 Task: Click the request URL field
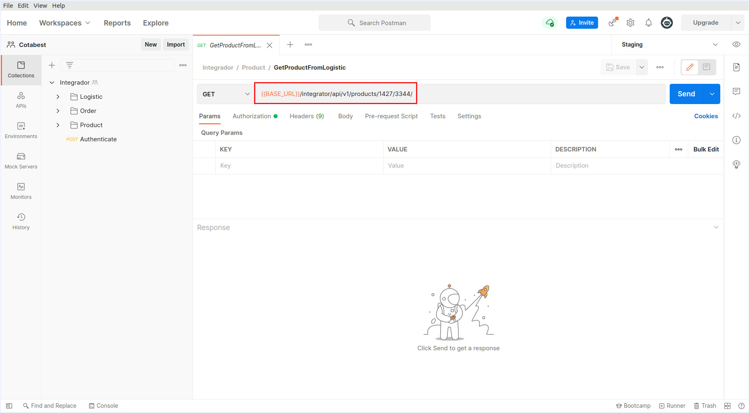(x=460, y=94)
